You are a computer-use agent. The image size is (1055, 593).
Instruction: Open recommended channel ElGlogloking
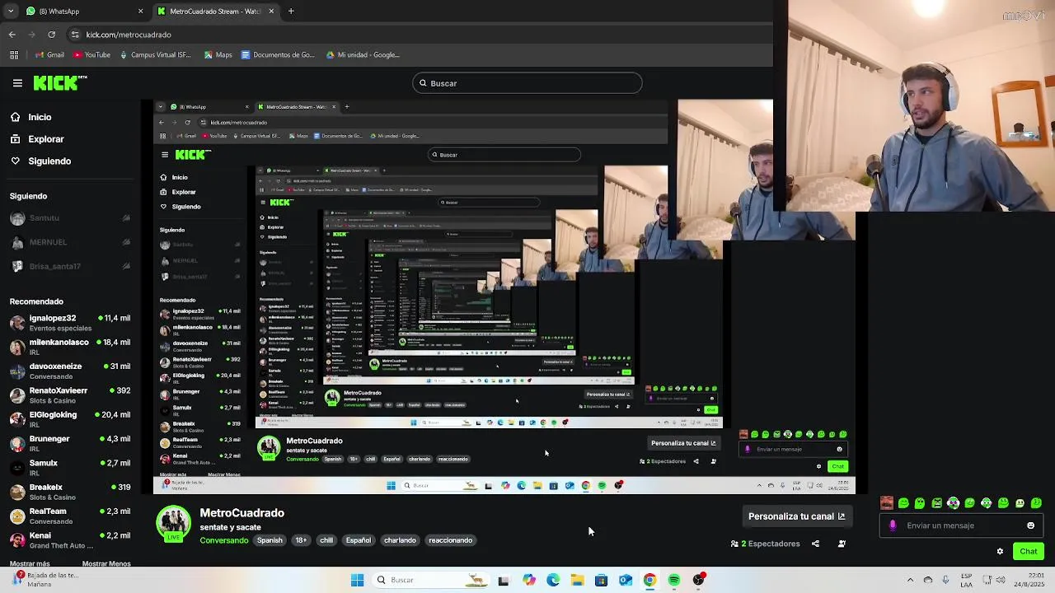point(71,419)
